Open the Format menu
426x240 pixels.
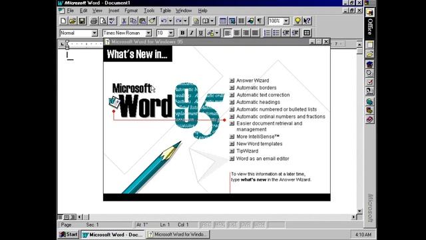(131, 11)
